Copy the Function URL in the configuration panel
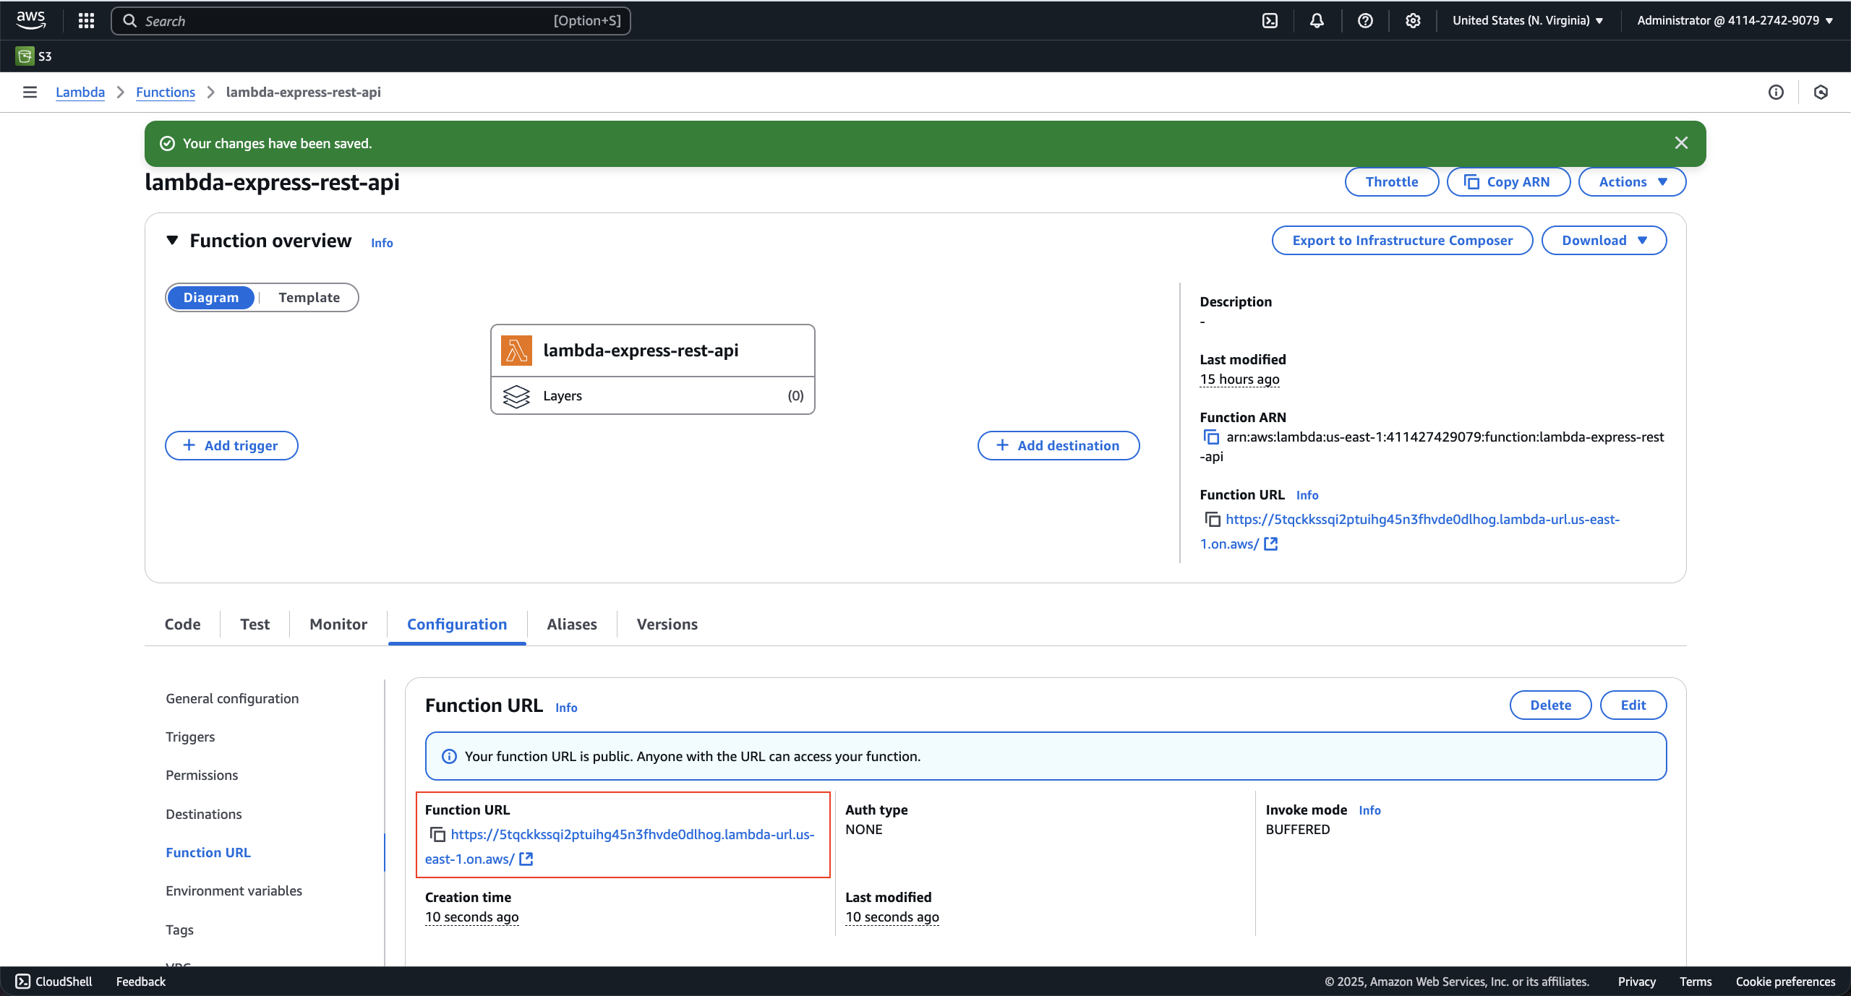 (x=437, y=835)
